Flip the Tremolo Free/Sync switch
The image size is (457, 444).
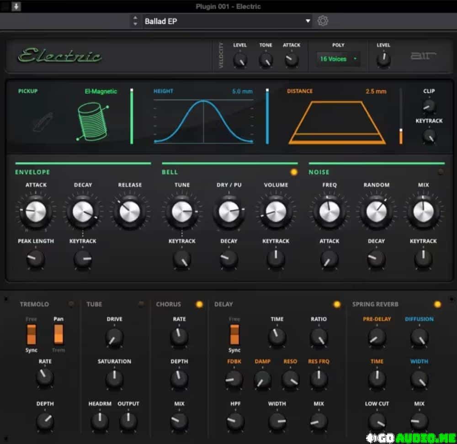coord(32,334)
